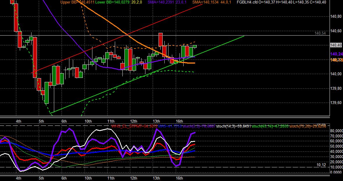Click the 140,80 price axis label
The width and height of the screenshot is (343, 181).
click(336, 16)
